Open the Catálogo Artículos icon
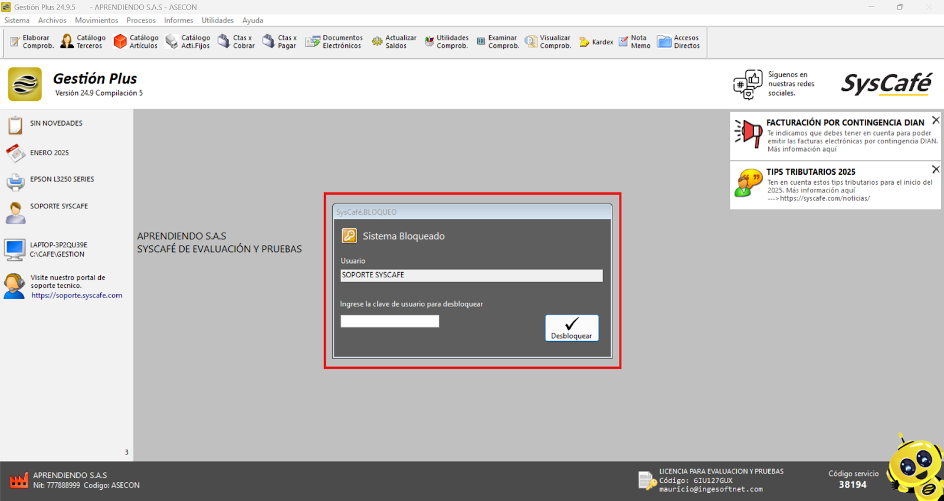Image resolution: width=944 pixels, height=501 pixels. pyautogui.click(x=136, y=42)
